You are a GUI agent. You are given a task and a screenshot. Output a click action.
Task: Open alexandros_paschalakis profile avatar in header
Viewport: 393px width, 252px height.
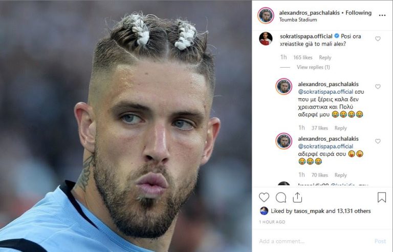point(266,15)
